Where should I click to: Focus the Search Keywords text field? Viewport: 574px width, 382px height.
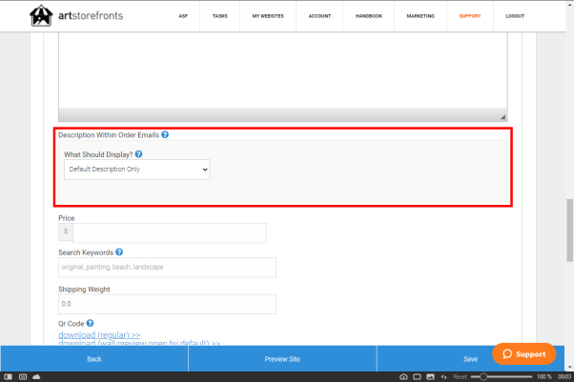click(167, 268)
